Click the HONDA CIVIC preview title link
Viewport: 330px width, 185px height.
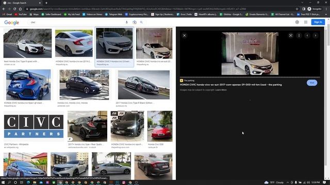coord(230,85)
